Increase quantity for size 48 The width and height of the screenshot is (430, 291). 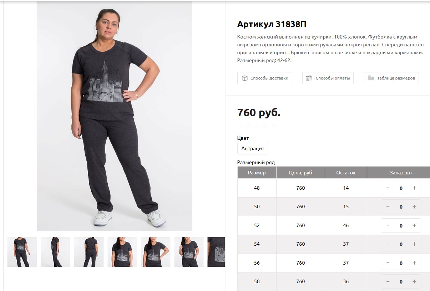pyautogui.click(x=414, y=188)
